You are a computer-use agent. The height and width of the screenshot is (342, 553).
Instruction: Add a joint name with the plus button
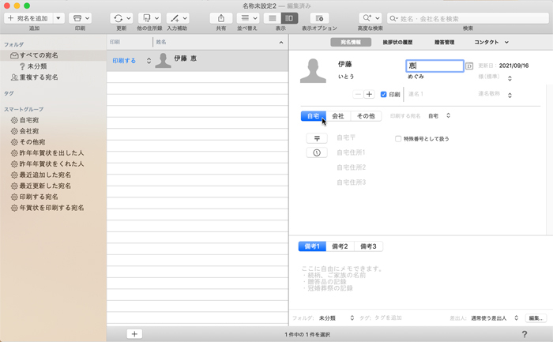click(369, 94)
